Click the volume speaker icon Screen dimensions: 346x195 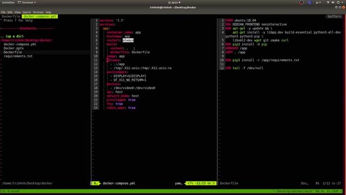[x=333, y=2]
